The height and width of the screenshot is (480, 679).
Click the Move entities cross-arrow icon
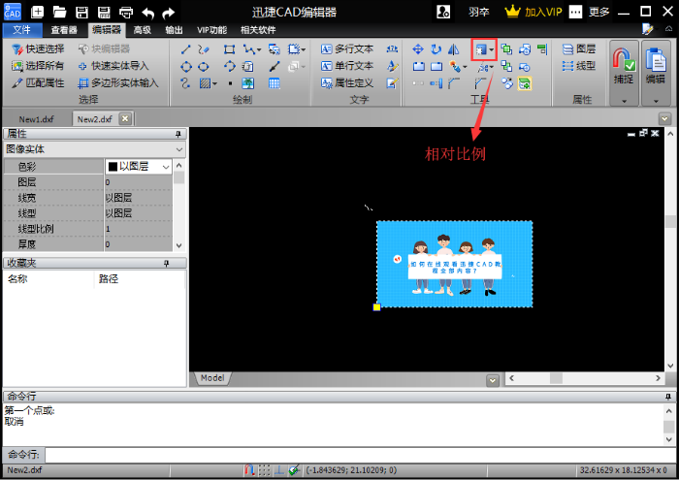click(x=418, y=49)
